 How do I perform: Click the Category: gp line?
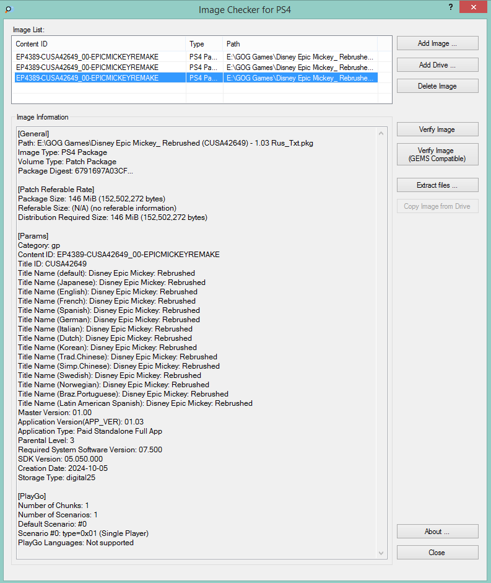click(x=39, y=245)
